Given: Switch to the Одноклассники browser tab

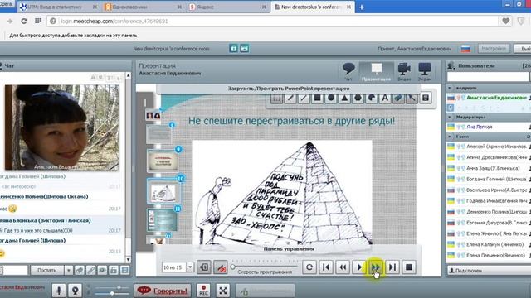Looking at the screenshot, I should (143, 7).
